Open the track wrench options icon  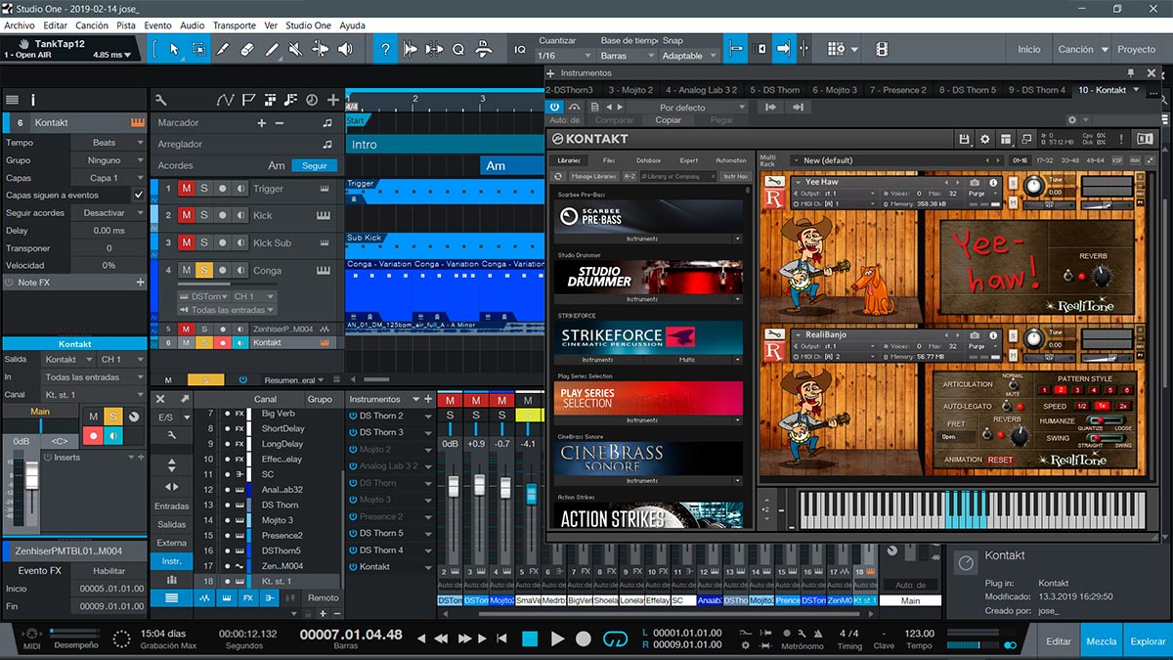160,100
